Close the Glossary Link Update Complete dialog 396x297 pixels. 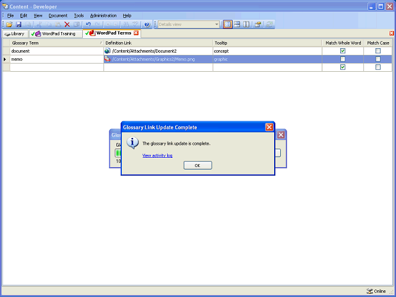269,127
